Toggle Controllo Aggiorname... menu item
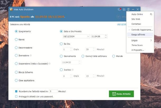The image size is (161, 108). [x=140, y=30]
